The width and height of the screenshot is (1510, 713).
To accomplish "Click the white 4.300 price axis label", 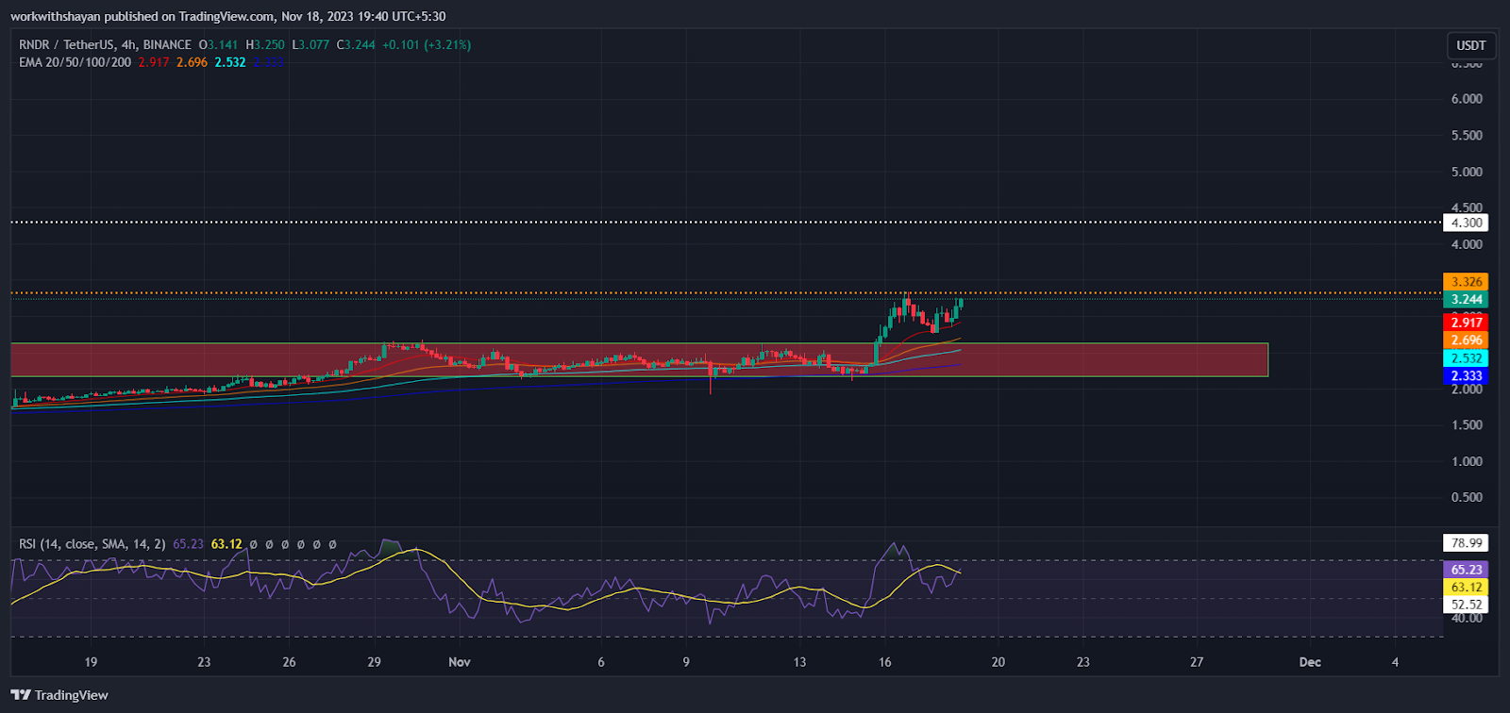I will (1466, 223).
